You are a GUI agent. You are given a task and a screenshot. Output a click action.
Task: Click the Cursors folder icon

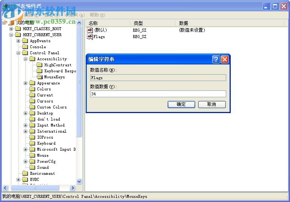(32, 101)
